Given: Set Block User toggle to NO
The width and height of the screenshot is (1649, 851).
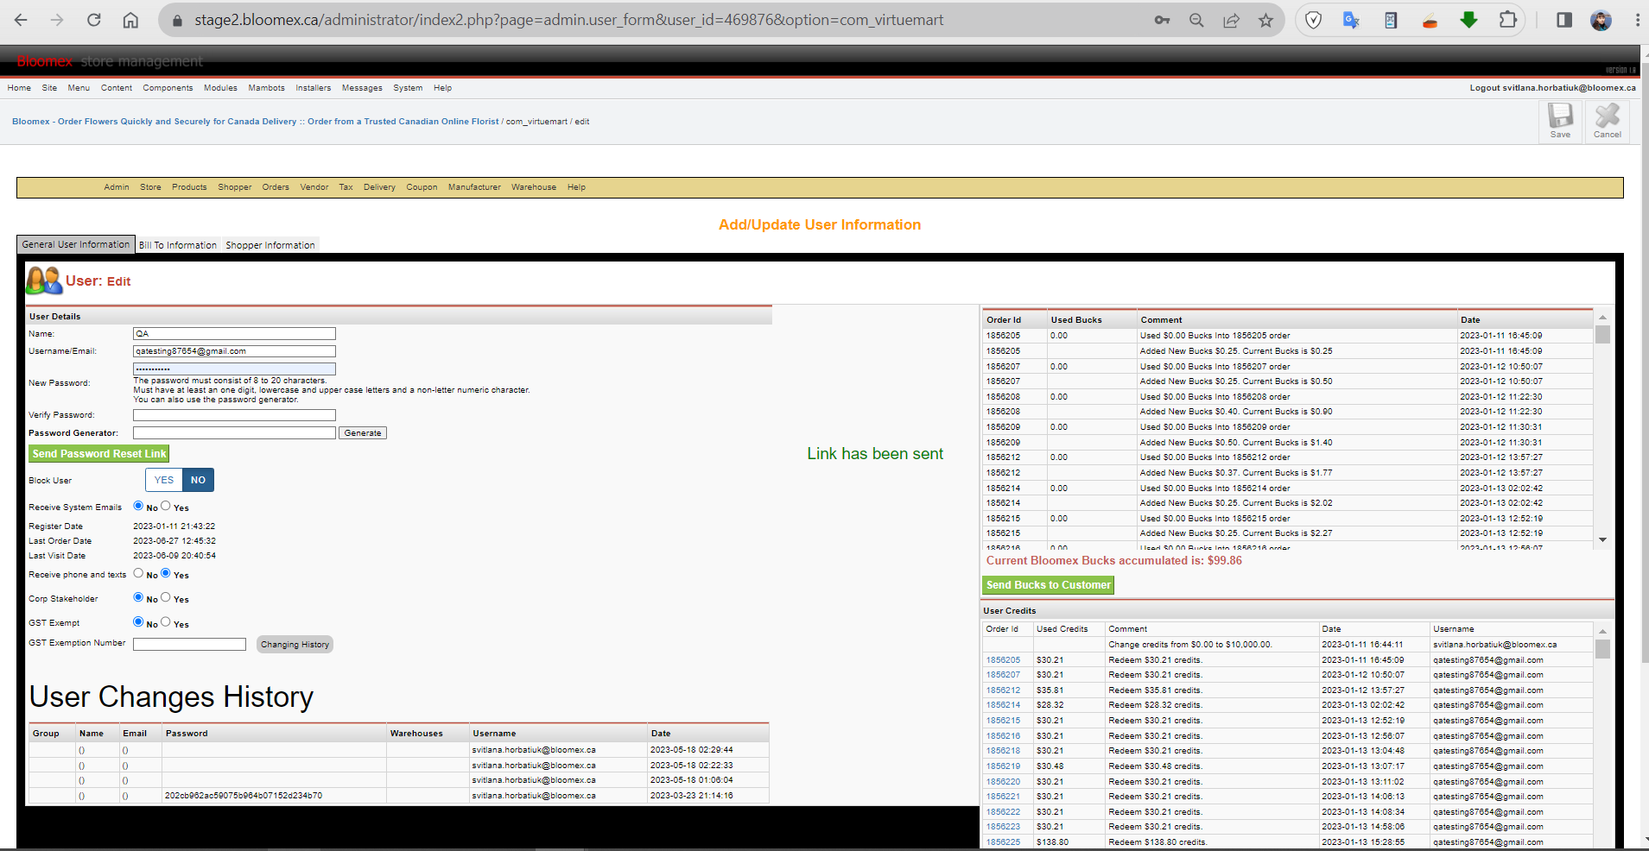Looking at the screenshot, I should tap(198, 480).
